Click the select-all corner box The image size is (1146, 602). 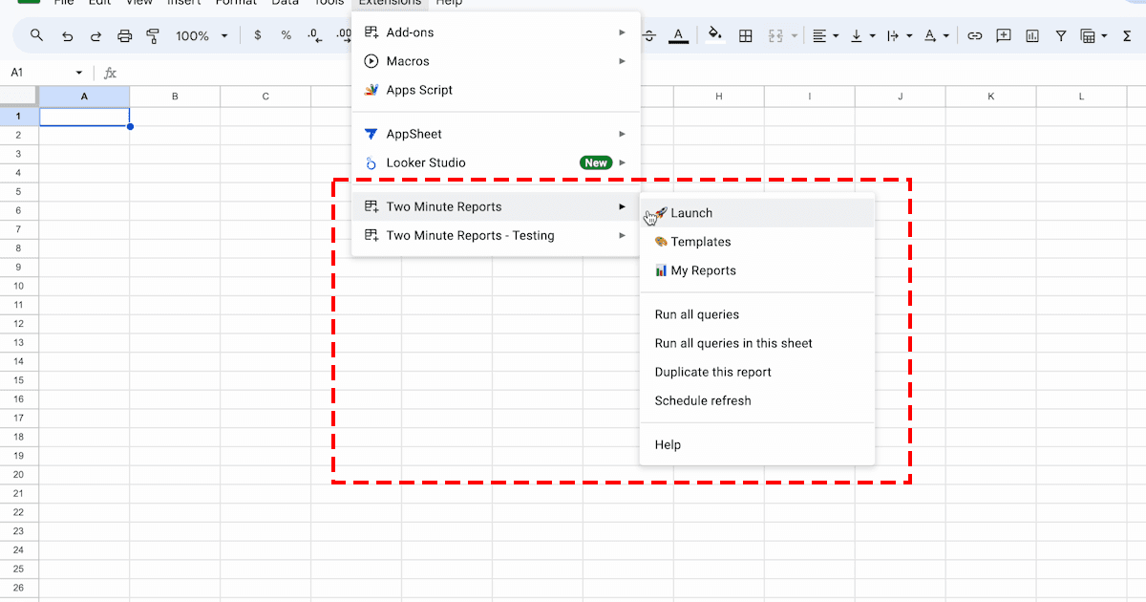coord(19,97)
